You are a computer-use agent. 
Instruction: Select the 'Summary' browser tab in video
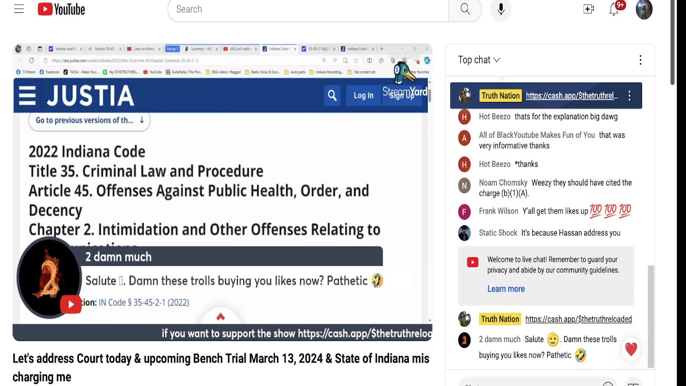202,49
